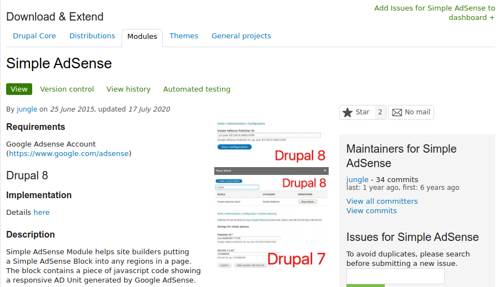The height and width of the screenshot is (287, 498).
Task: Click the issue search input field
Action: 395,276
